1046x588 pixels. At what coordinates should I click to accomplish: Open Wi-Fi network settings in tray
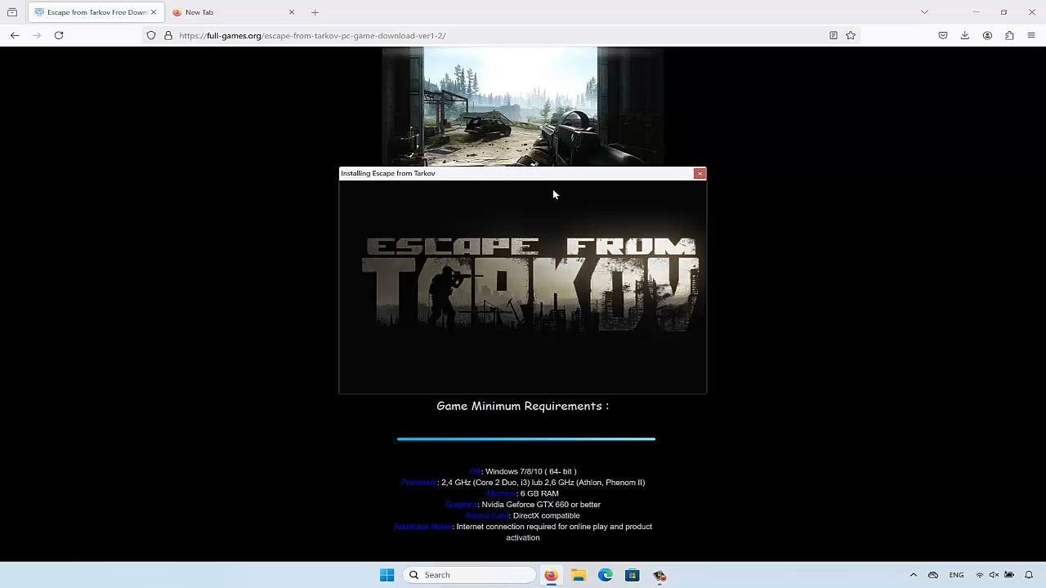click(x=980, y=575)
